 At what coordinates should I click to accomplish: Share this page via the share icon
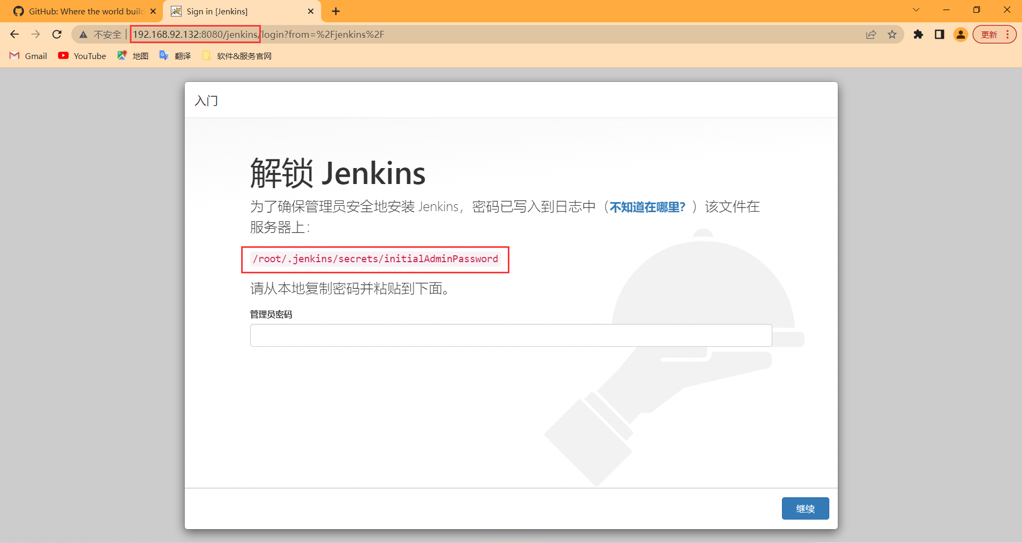871,35
